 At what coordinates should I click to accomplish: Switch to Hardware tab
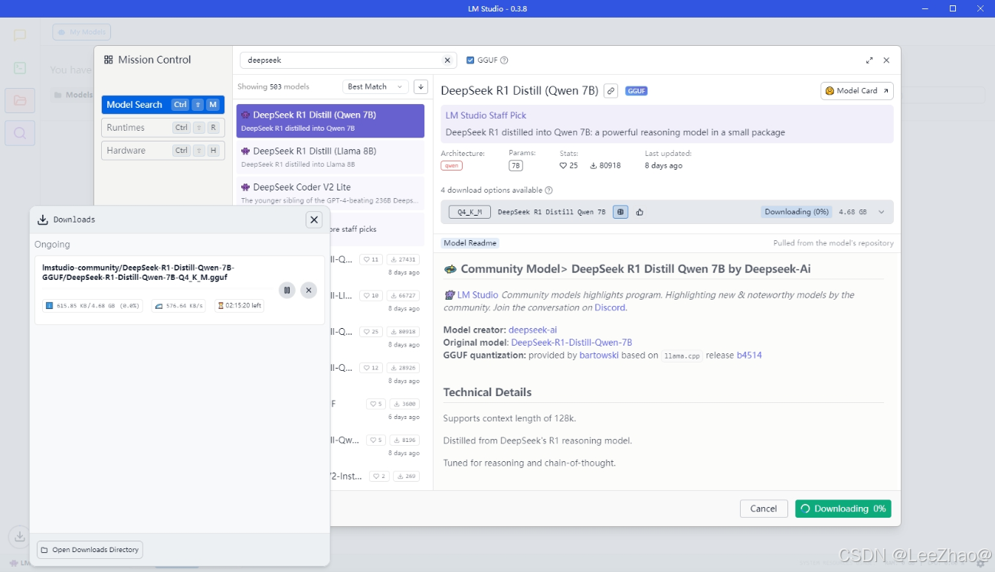(162, 151)
